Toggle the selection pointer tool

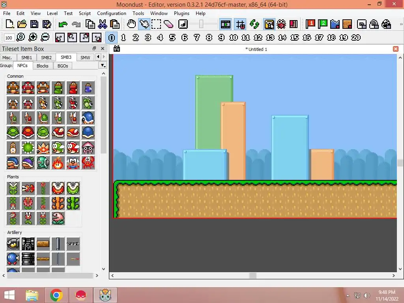(x=144, y=24)
